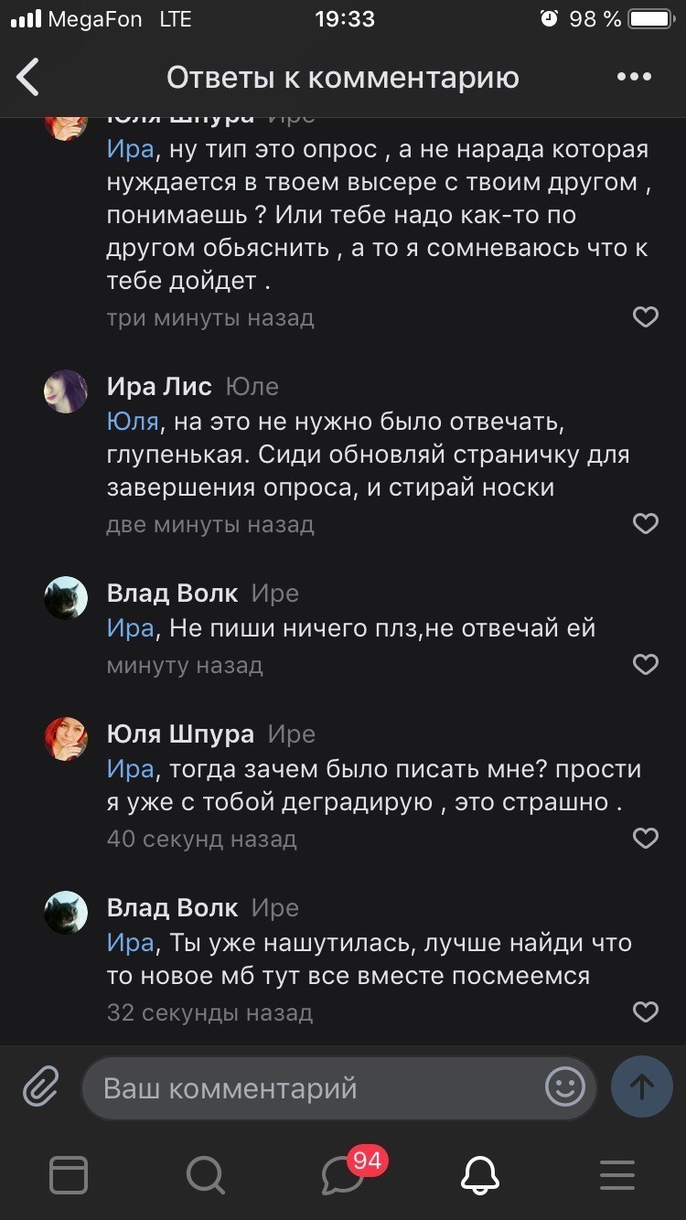
Task: Like Ира Лис's reply to Юля
Action: pos(646,523)
